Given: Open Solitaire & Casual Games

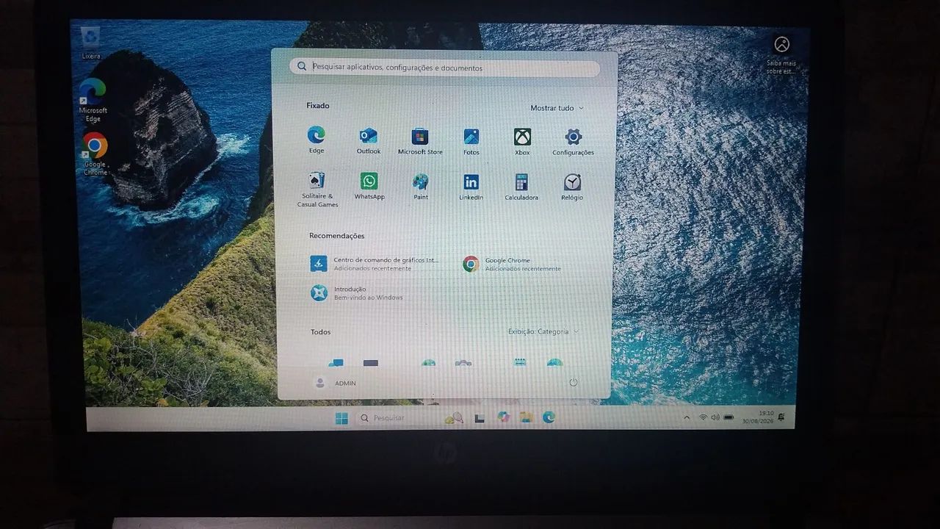Looking at the screenshot, I should (x=317, y=190).
